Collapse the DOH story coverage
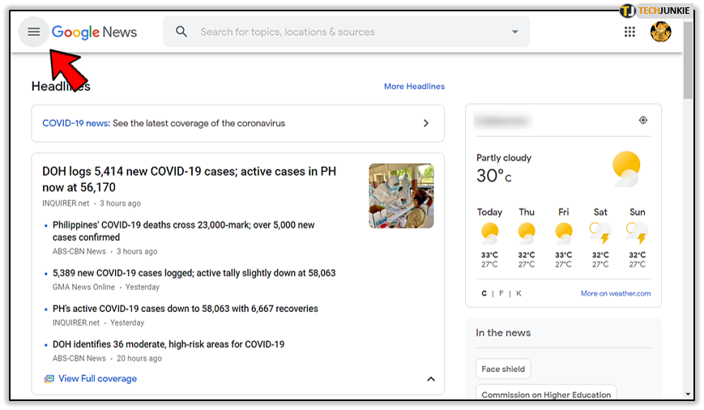The height and width of the screenshot is (410, 704). click(x=430, y=379)
